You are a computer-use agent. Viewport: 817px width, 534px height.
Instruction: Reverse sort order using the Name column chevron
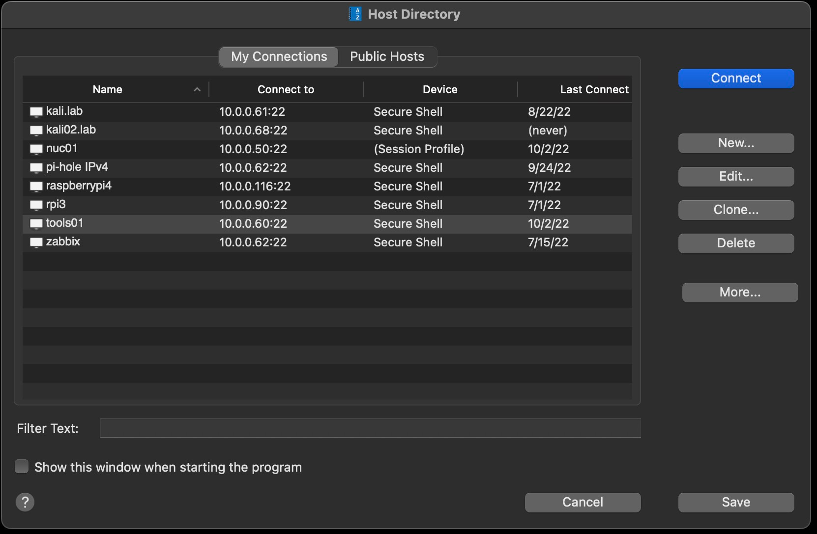click(x=197, y=89)
